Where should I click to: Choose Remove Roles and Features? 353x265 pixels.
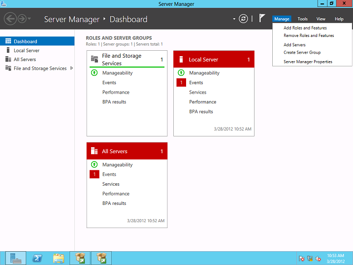(309, 35)
